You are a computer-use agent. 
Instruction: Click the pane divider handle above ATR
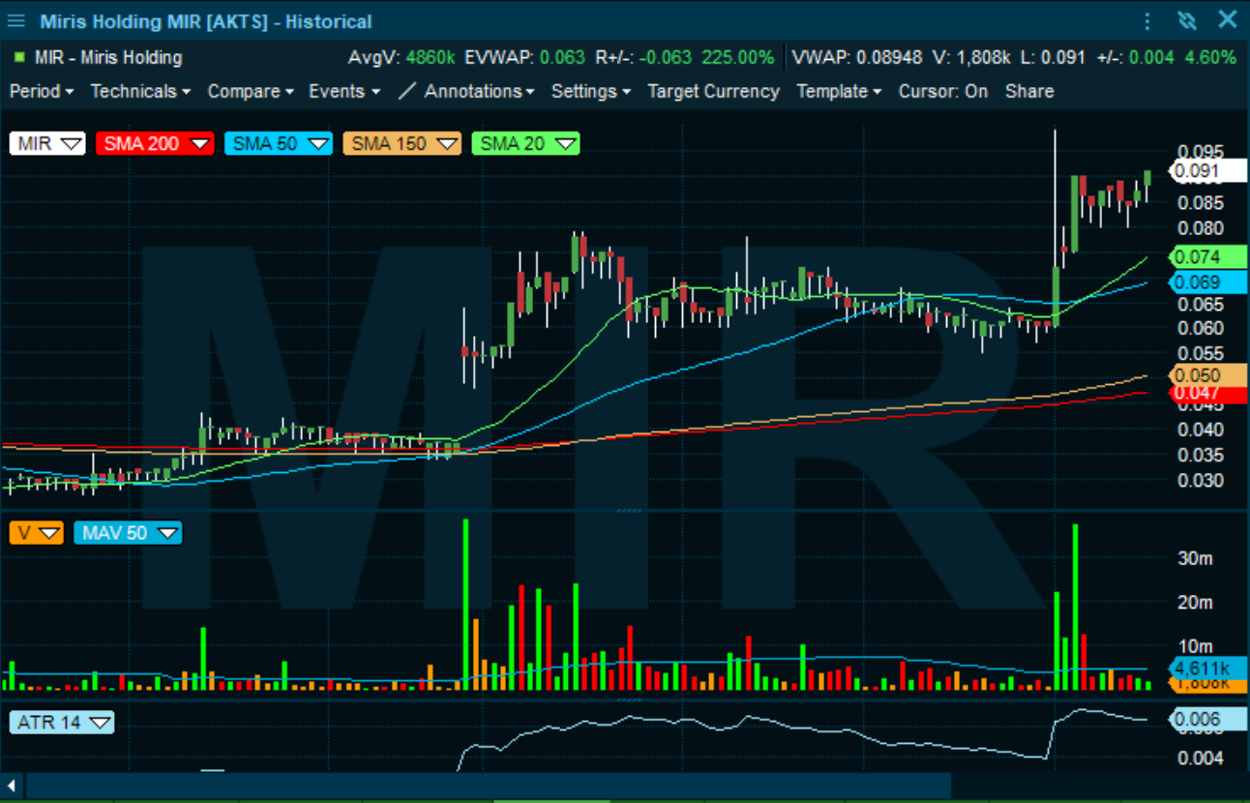click(x=629, y=699)
